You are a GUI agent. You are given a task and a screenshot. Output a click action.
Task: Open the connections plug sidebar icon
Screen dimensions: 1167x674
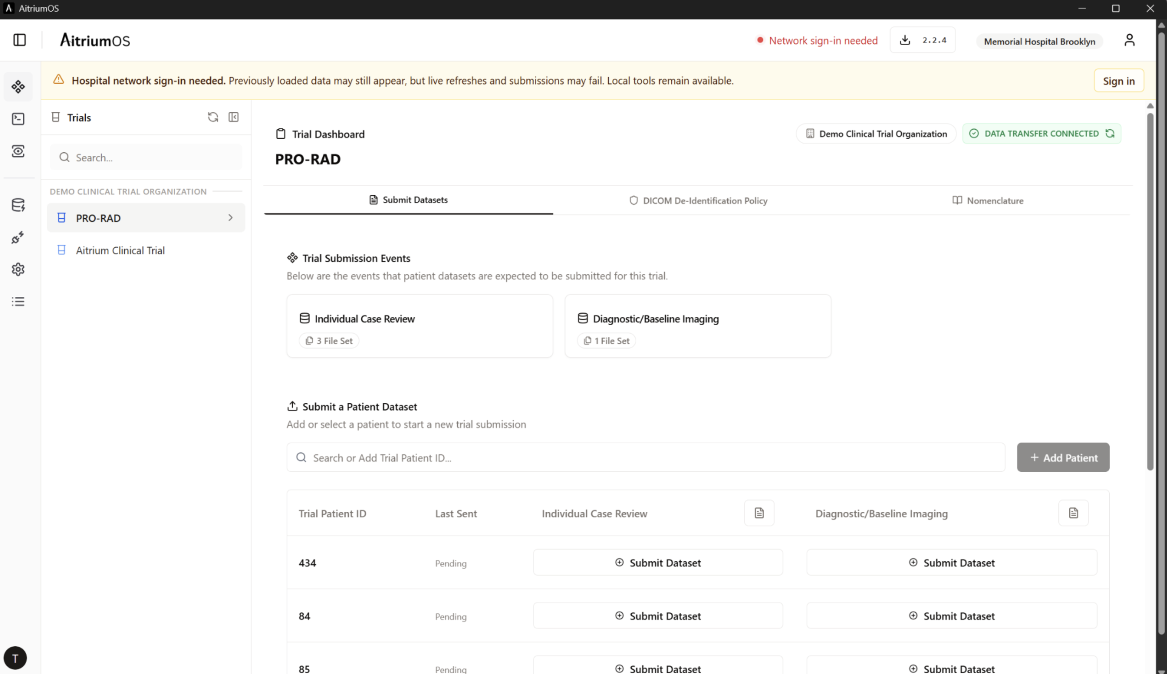(18, 237)
